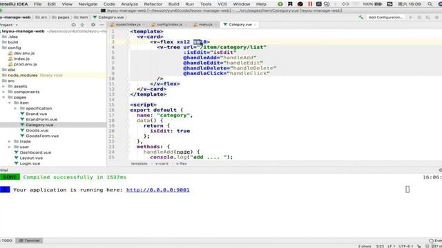Click the code fold marker on line 3
This screenshot has width=442, height=248.
tap(128, 42)
